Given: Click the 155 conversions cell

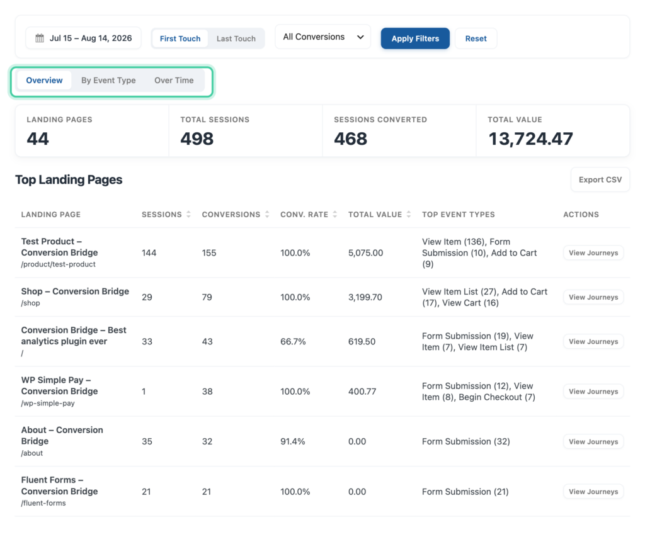Looking at the screenshot, I should click(x=209, y=253).
